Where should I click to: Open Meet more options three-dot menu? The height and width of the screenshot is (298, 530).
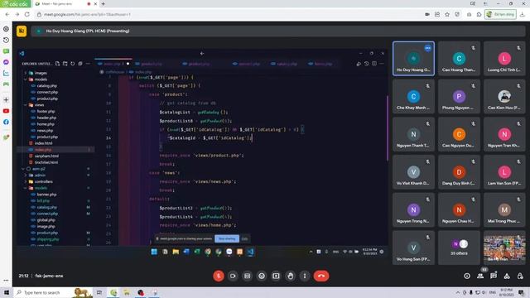pyautogui.click(x=305, y=276)
